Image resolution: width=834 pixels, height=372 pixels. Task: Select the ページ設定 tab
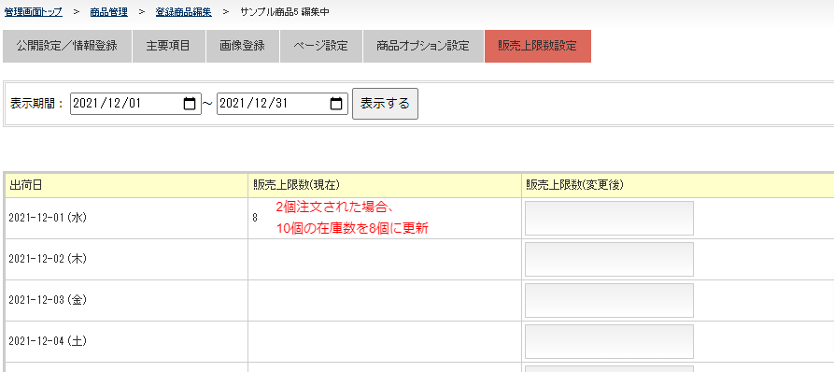coord(320,47)
